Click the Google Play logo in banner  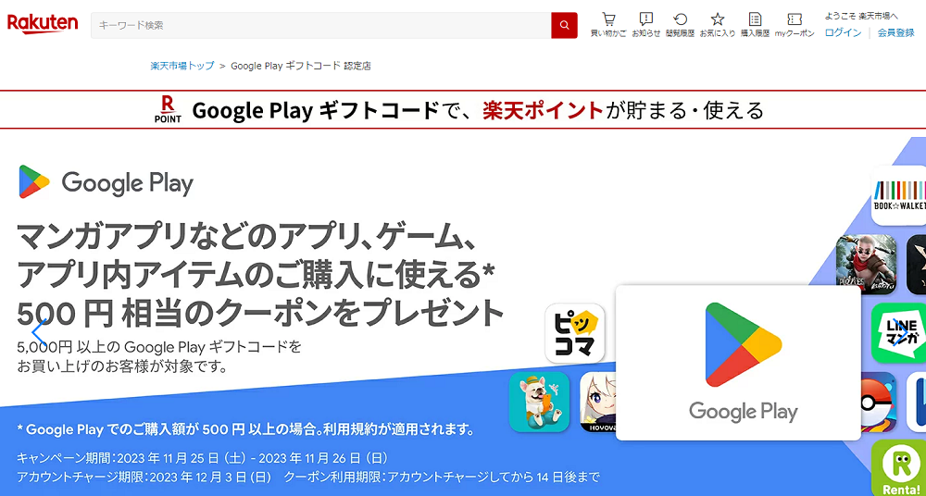tap(106, 182)
